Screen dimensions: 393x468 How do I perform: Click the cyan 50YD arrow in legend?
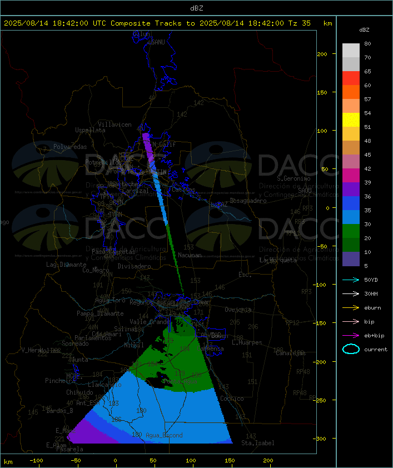point(351,280)
